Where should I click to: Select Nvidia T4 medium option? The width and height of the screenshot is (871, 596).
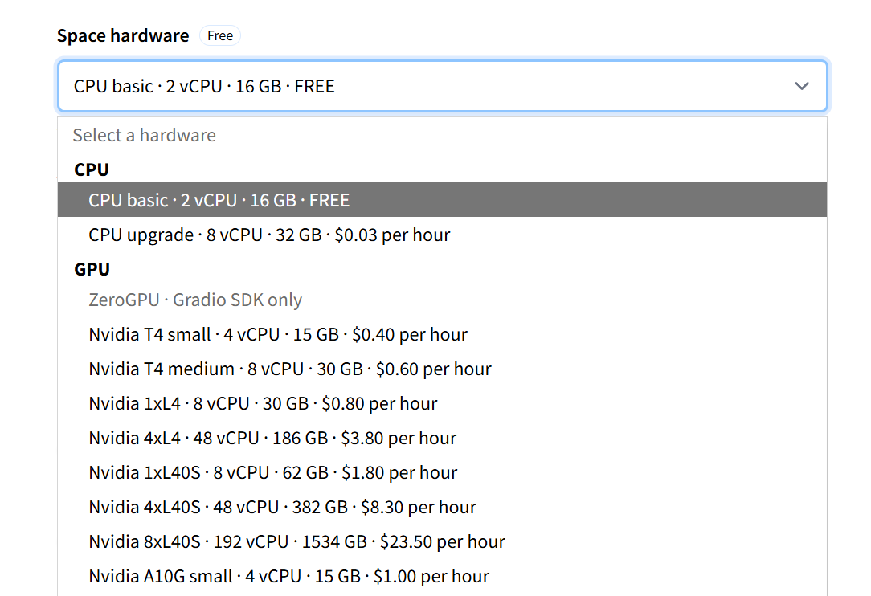pyautogui.click(x=290, y=369)
